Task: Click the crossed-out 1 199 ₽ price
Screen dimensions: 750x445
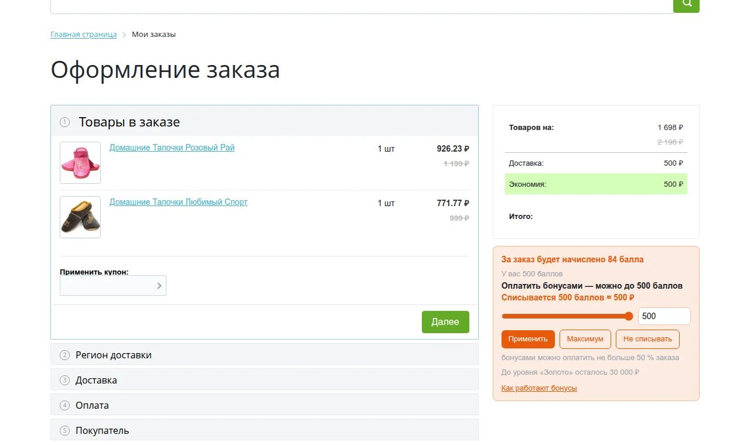Action: click(456, 164)
